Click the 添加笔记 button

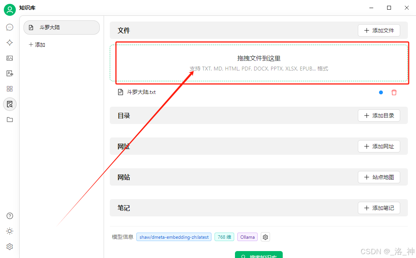[379, 208]
